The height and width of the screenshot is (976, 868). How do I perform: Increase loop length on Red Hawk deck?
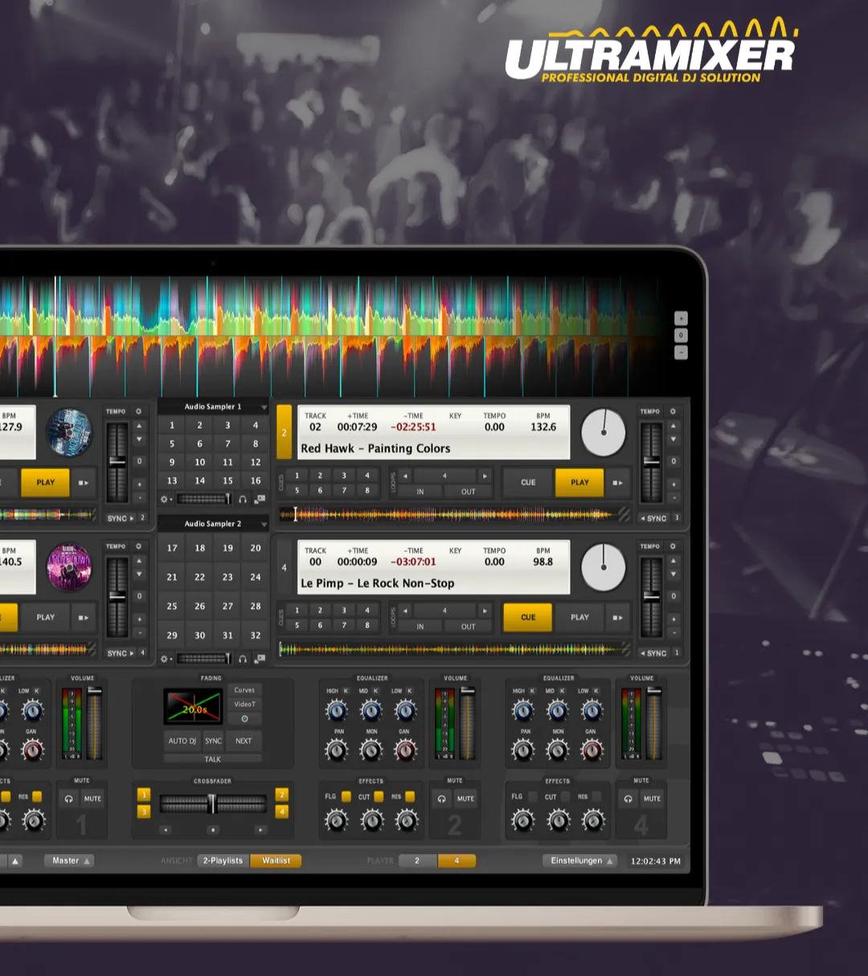pos(484,476)
